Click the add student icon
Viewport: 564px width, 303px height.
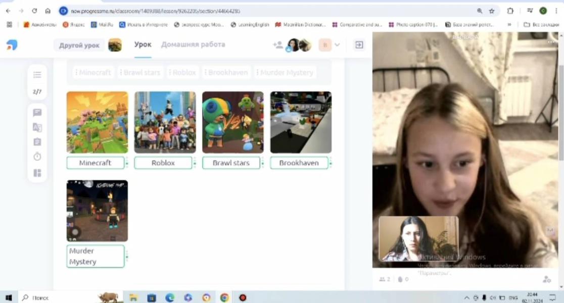click(x=277, y=45)
